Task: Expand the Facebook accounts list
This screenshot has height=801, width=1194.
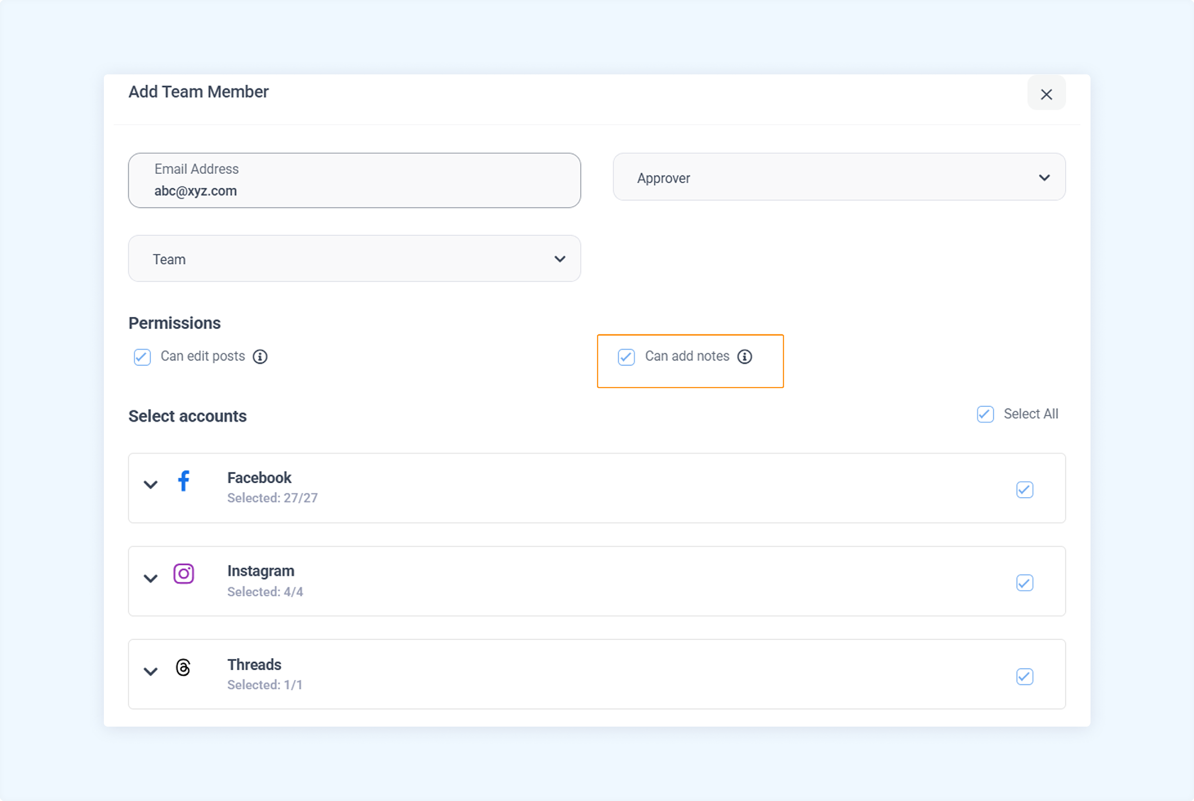Action: [x=150, y=484]
